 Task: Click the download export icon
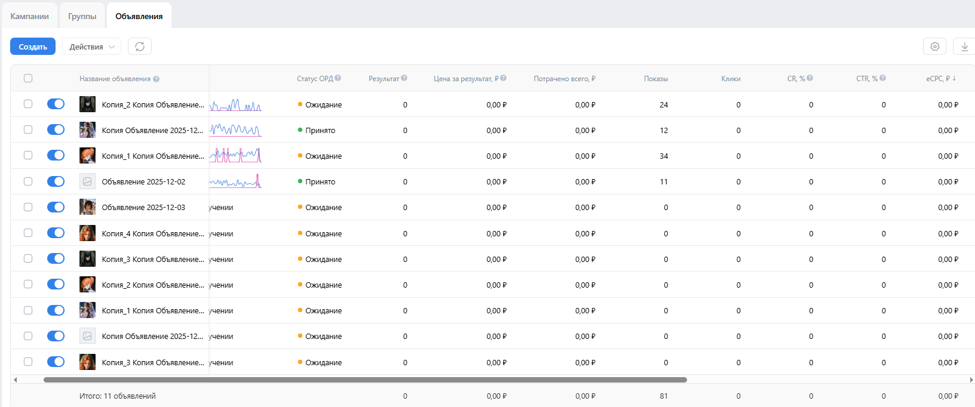coord(964,47)
